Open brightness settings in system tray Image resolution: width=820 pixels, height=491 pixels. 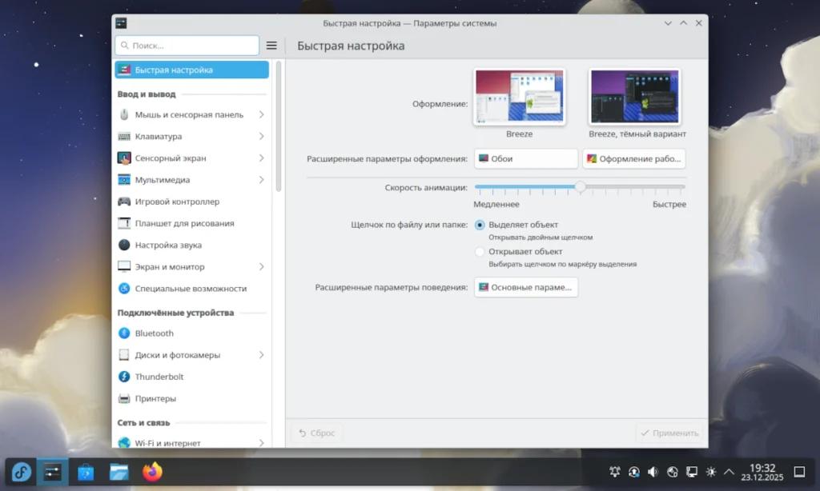711,472
